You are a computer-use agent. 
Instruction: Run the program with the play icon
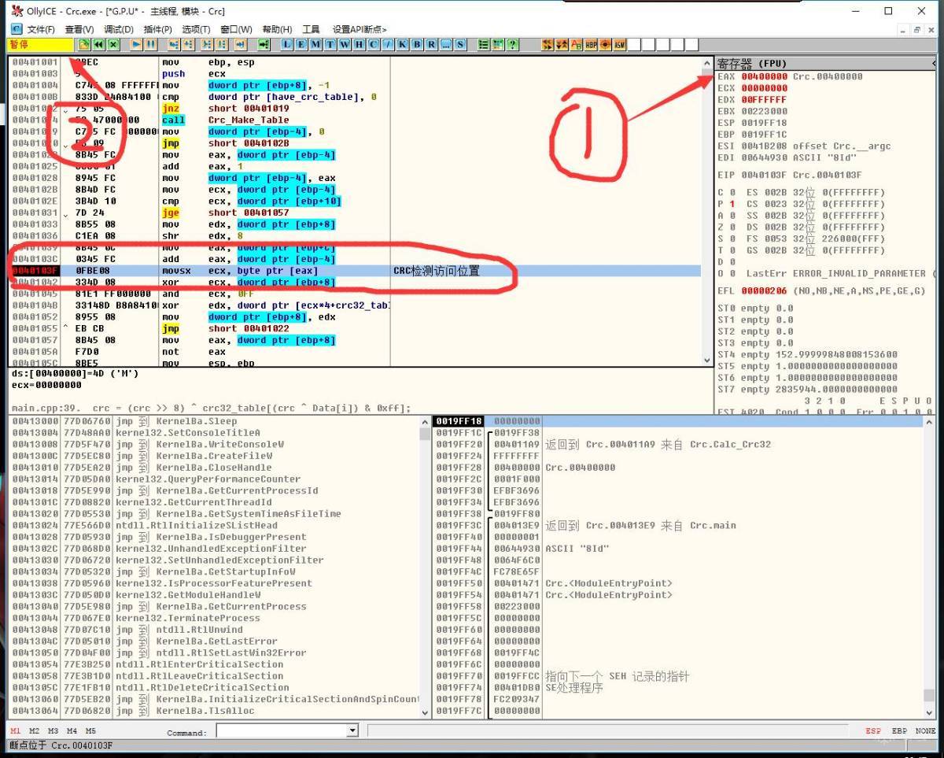click(x=136, y=44)
